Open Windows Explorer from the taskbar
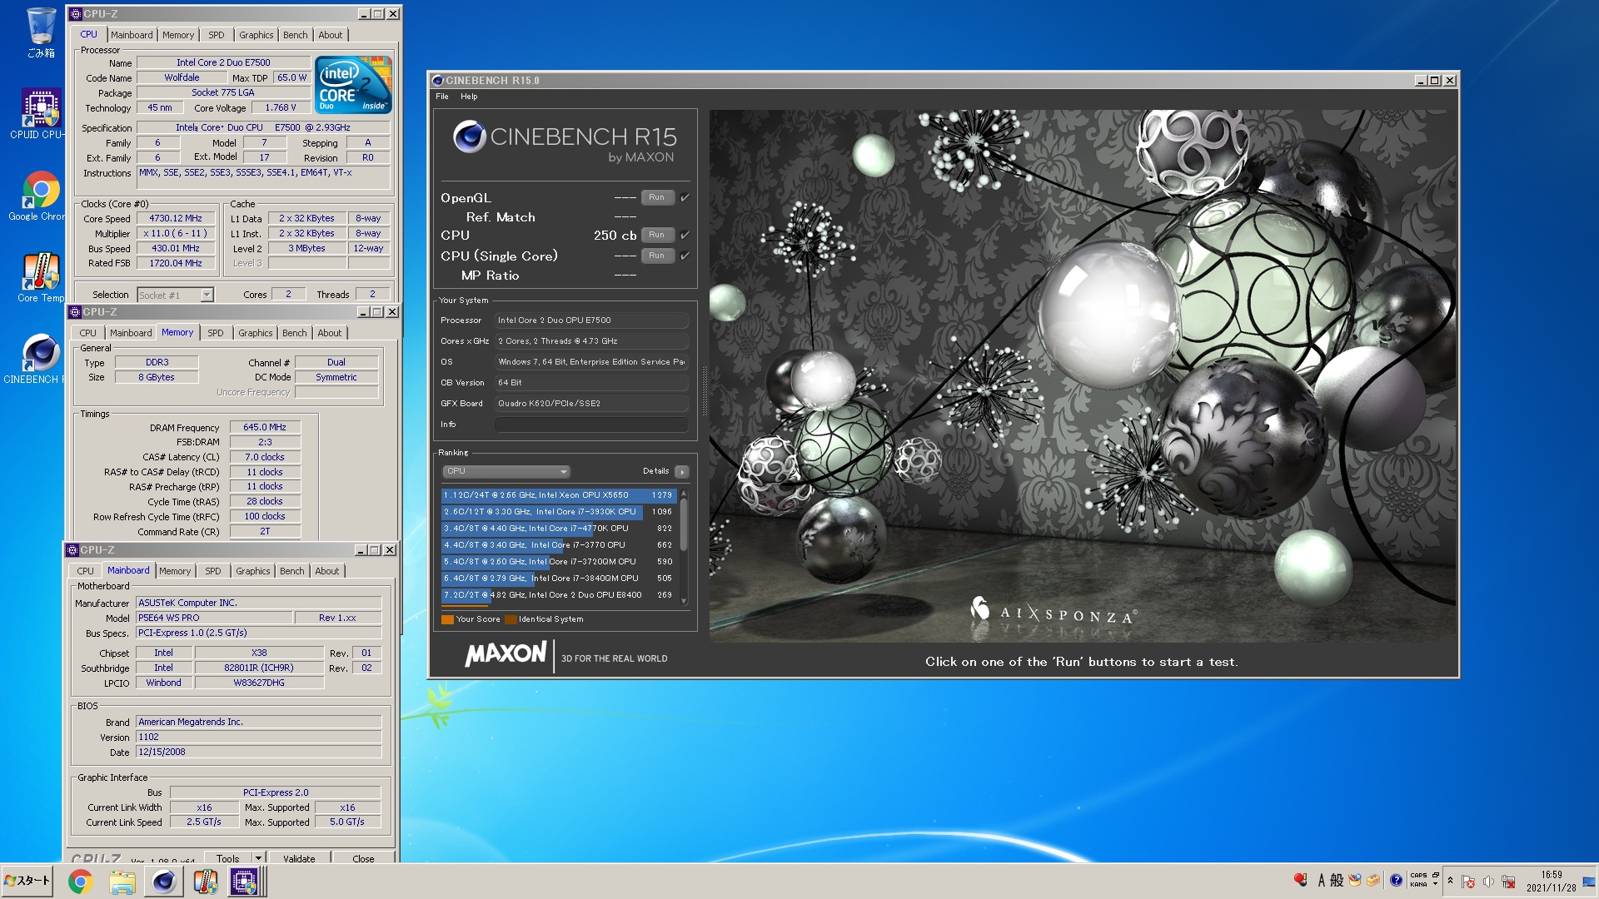 coord(122,882)
